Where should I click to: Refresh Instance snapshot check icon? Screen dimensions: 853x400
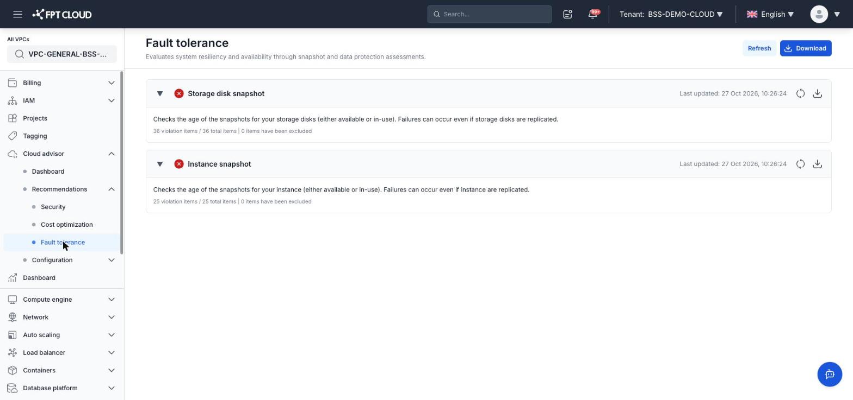(x=800, y=164)
